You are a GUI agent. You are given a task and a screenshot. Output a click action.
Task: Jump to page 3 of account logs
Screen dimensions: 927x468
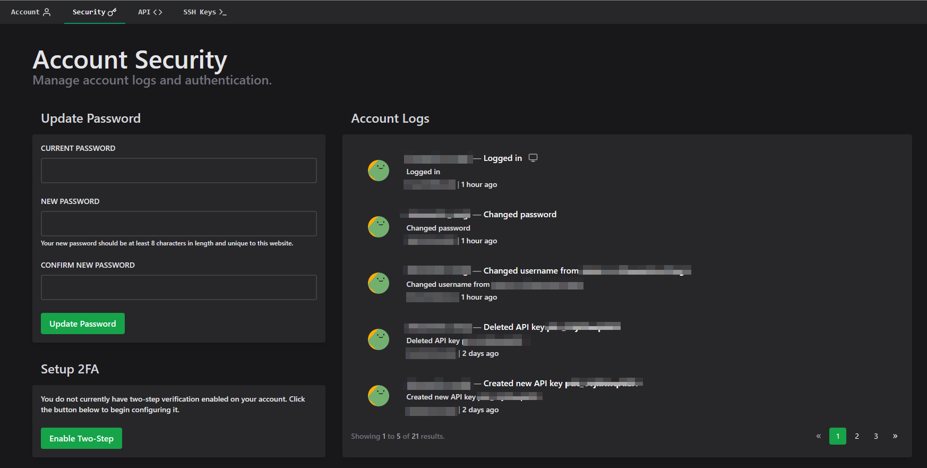click(x=876, y=436)
